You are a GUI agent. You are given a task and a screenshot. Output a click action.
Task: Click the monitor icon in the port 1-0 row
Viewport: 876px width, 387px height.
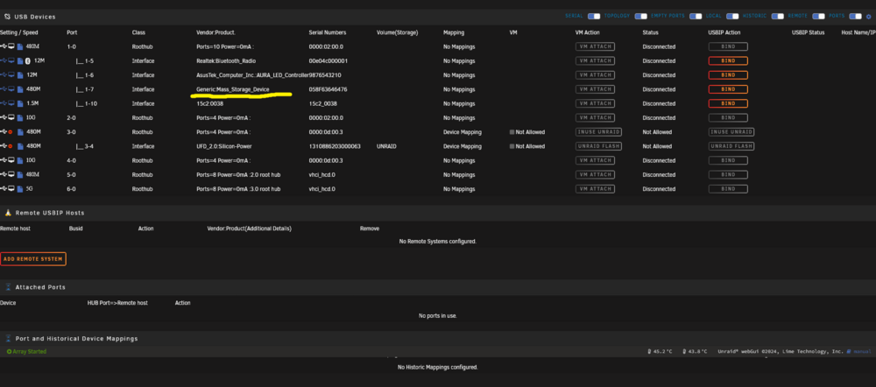click(11, 46)
